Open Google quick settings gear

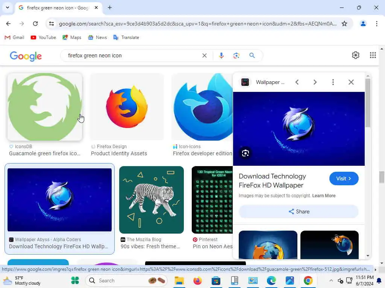coord(356,55)
